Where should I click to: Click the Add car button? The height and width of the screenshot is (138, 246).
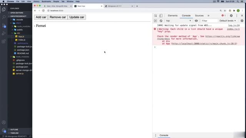click(x=41, y=17)
